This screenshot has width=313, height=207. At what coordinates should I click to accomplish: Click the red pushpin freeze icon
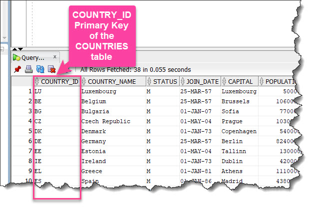[17, 69]
